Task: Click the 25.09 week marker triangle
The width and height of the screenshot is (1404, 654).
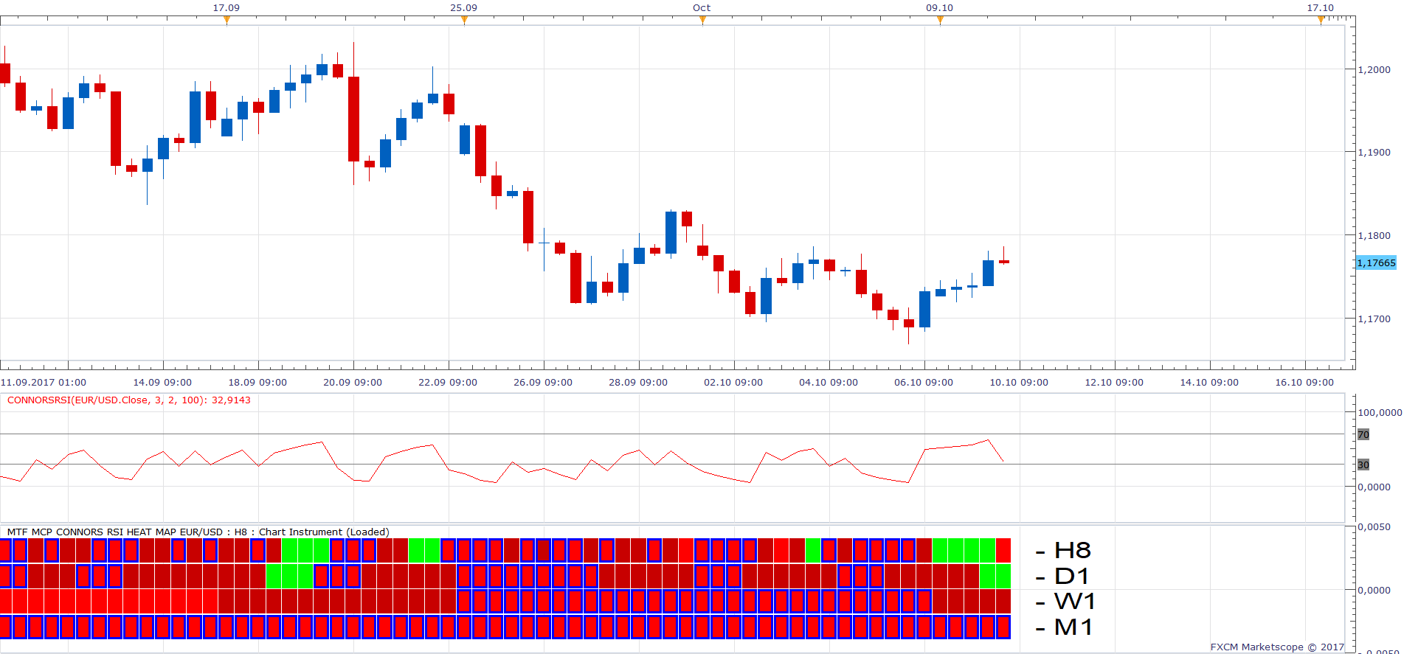Action: pyautogui.click(x=464, y=20)
